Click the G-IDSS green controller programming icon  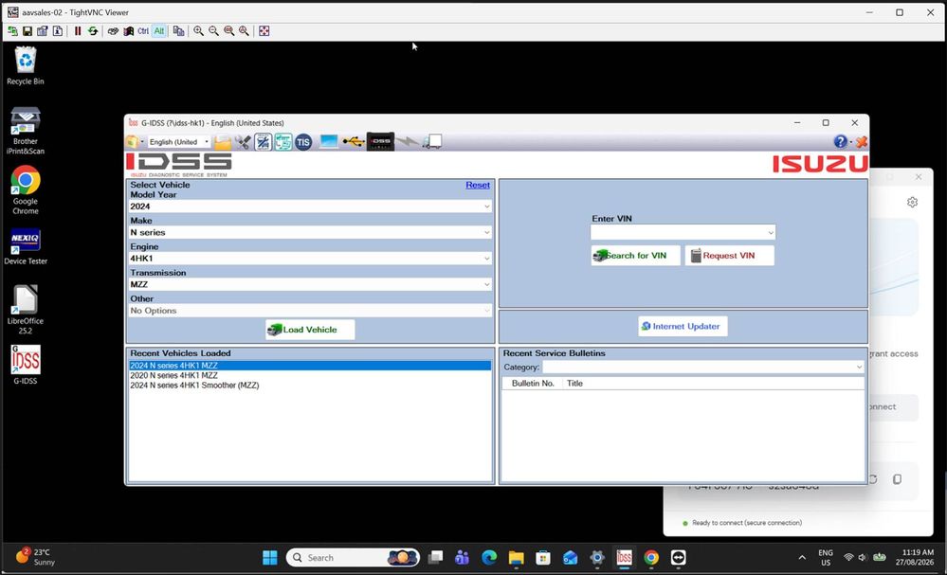(282, 142)
